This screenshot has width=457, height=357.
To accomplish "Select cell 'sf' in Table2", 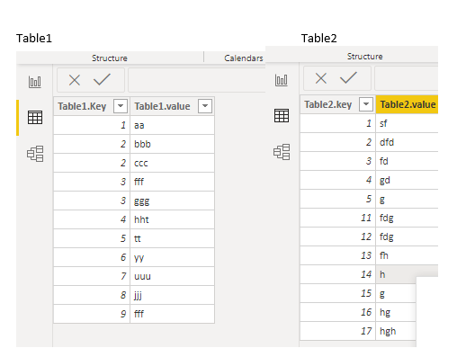I will coord(407,123).
